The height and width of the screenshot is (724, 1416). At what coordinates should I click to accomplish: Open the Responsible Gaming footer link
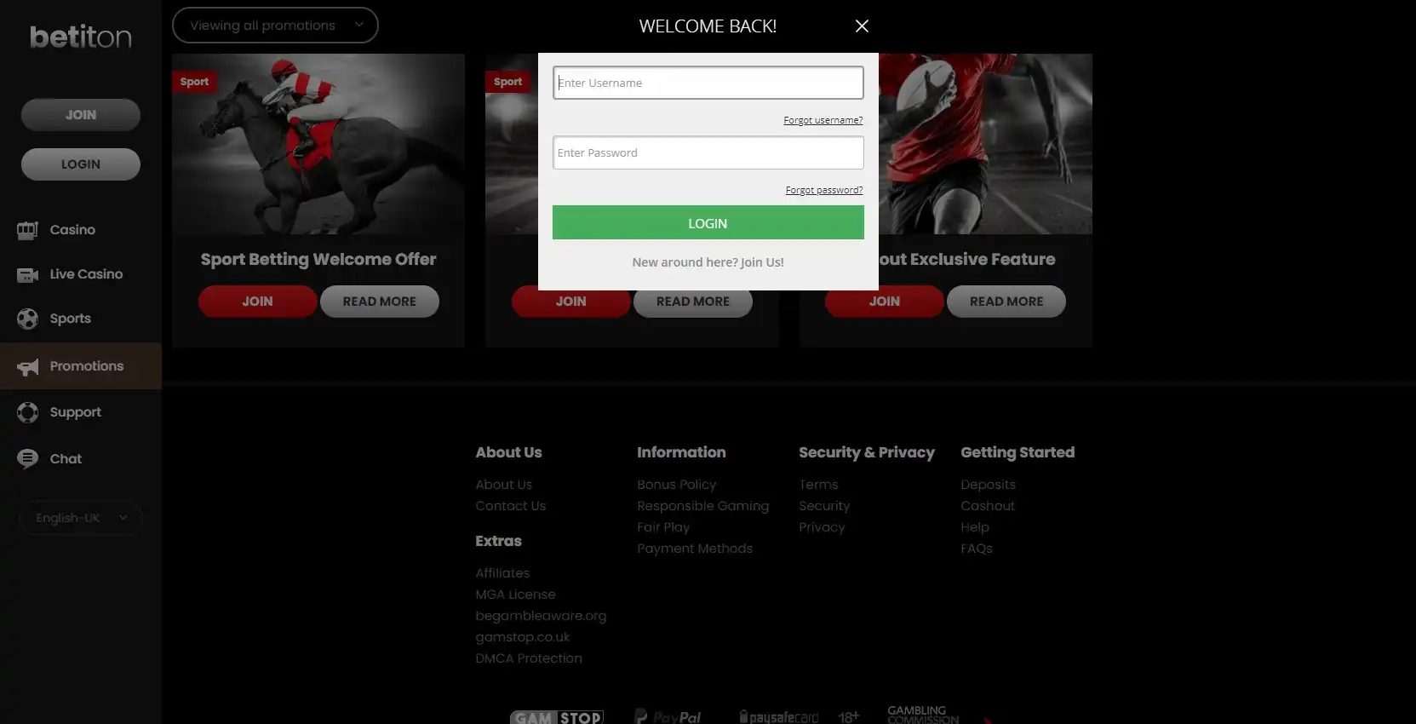point(702,506)
